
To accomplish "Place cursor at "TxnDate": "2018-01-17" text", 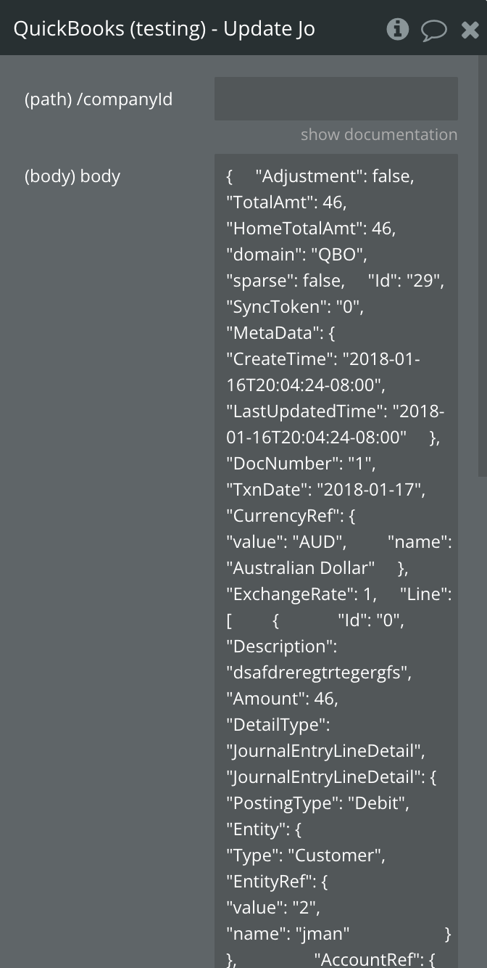I will coord(325,490).
